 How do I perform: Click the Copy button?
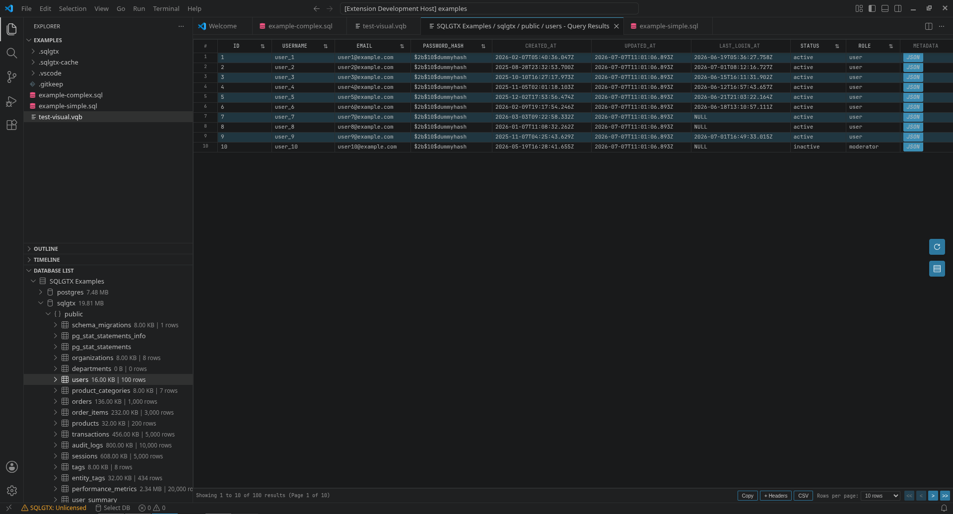748,496
